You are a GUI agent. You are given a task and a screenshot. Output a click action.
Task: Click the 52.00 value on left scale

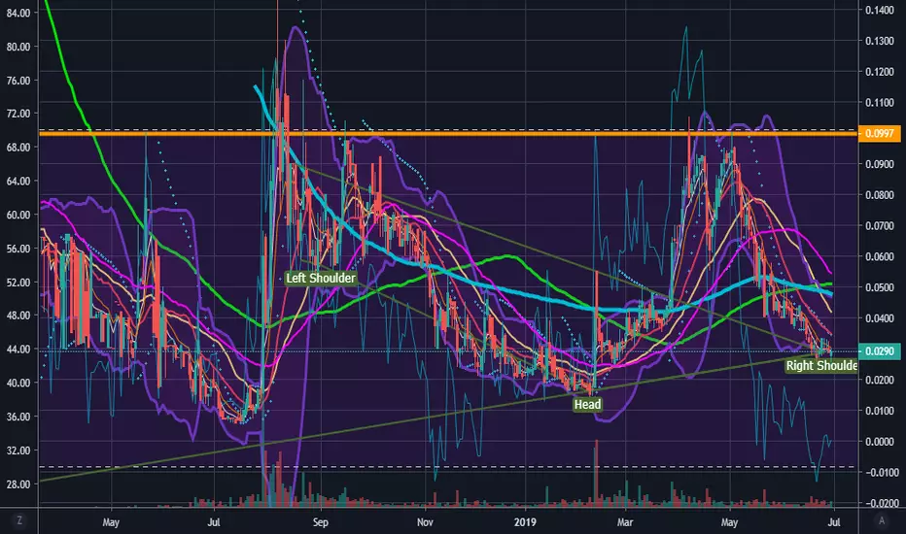pyautogui.click(x=17, y=282)
